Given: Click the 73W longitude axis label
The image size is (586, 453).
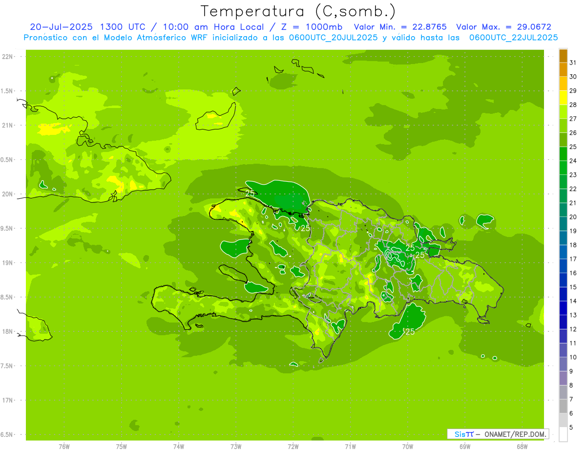Looking at the screenshot, I should pyautogui.click(x=236, y=447).
